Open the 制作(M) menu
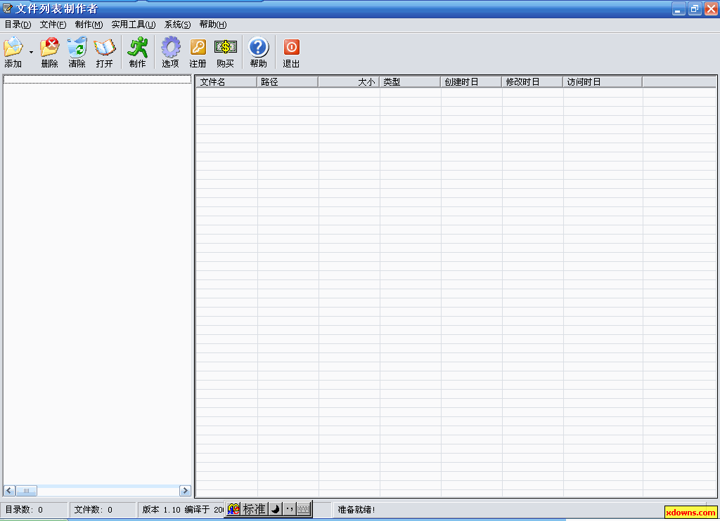Screen dimensions: 720x521 (x=89, y=25)
